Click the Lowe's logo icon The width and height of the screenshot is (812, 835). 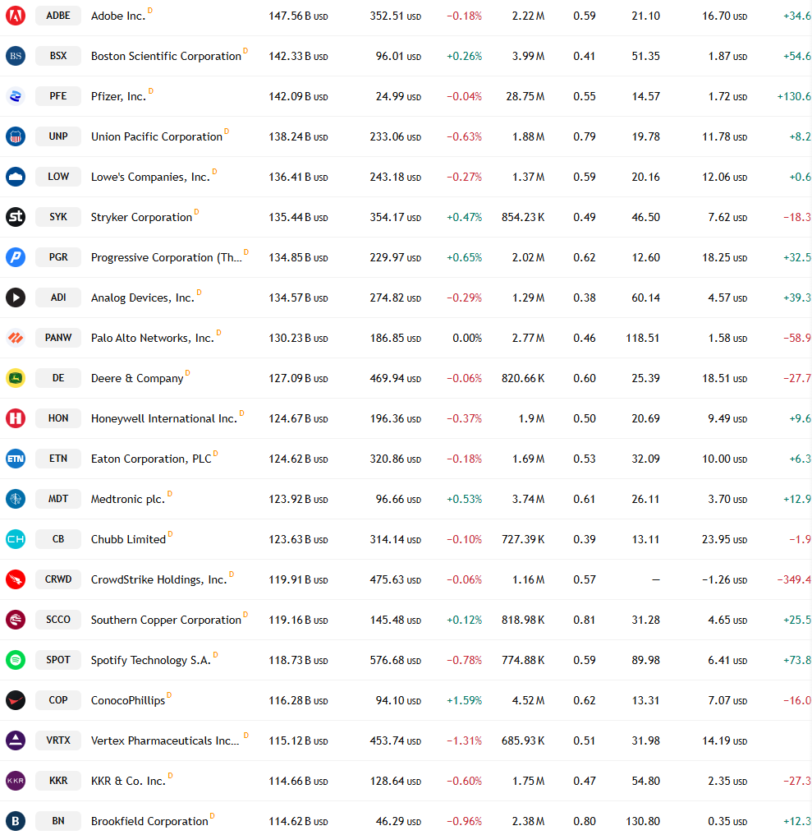[16, 177]
